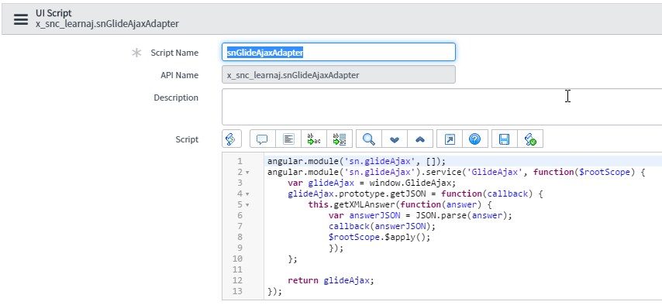Click the x_snc_learnaj.snGlideAjaxAdapter header subtitle
Screen dimensions: 662x305
pyautogui.click(x=107, y=24)
